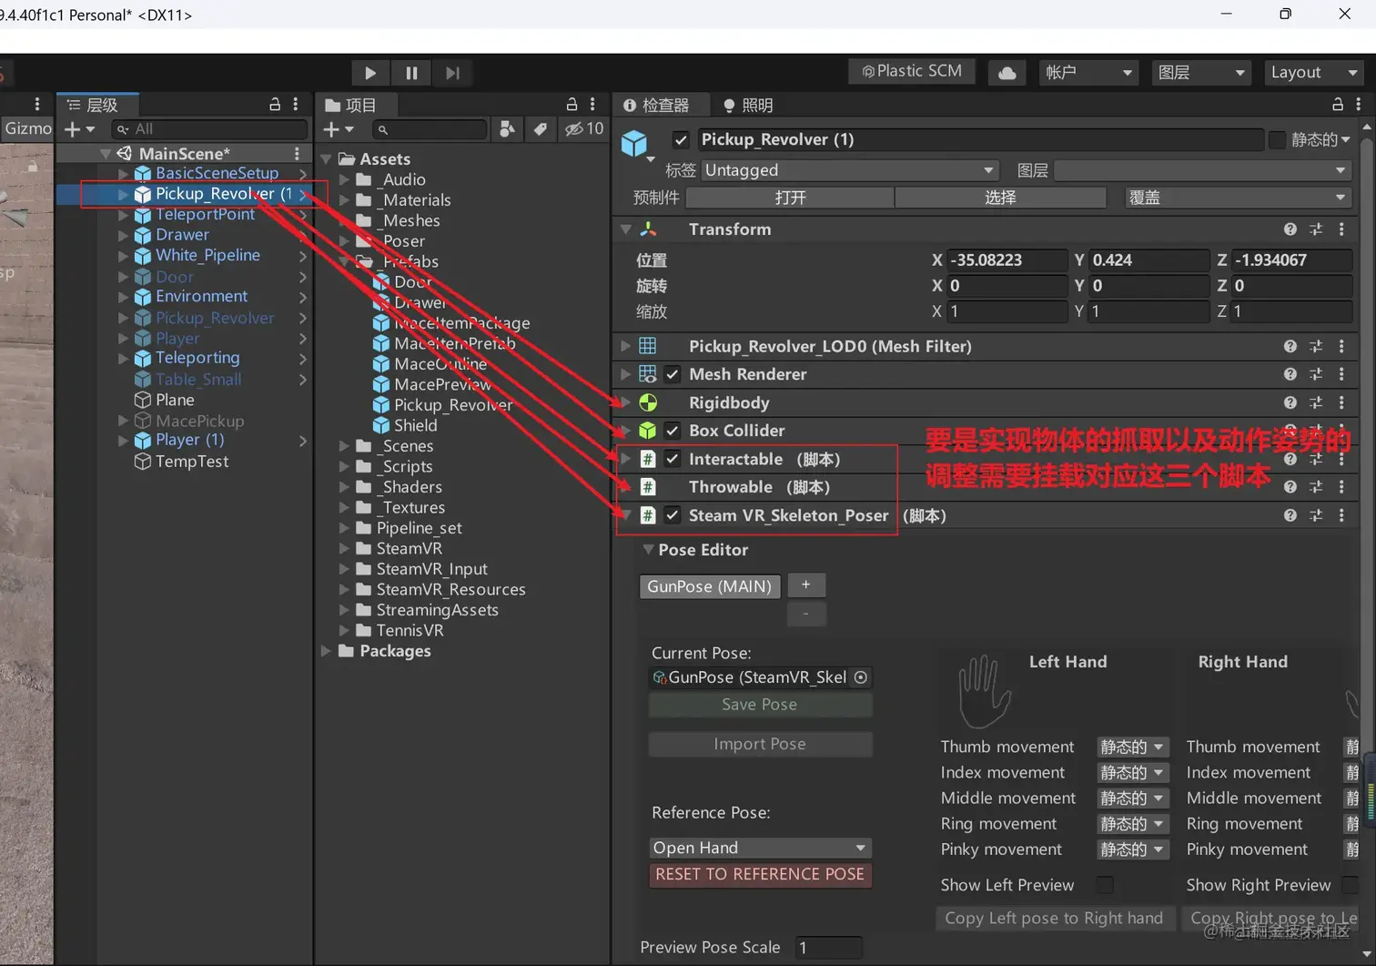Viewport: 1376px width, 966px height.
Task: Select TempTest in the hierarchy
Action: (192, 462)
